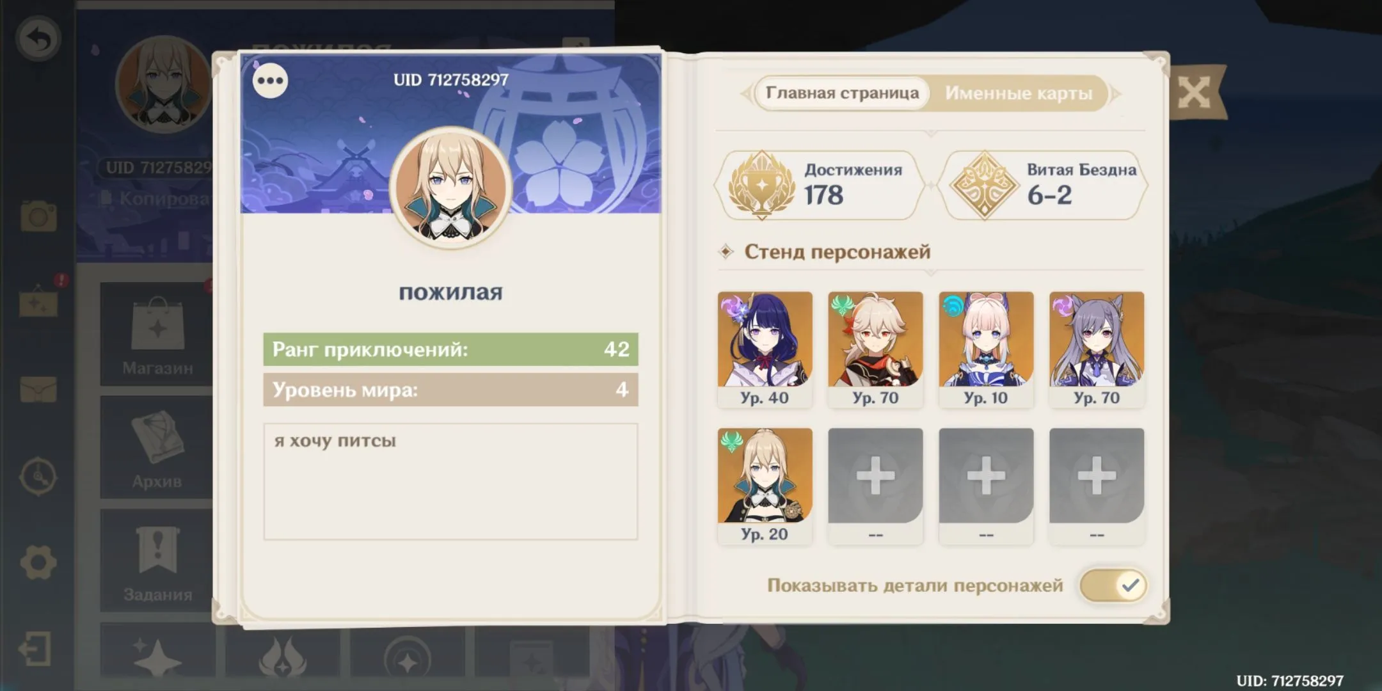Add character in first empty slot
The height and width of the screenshot is (691, 1382).
click(875, 486)
